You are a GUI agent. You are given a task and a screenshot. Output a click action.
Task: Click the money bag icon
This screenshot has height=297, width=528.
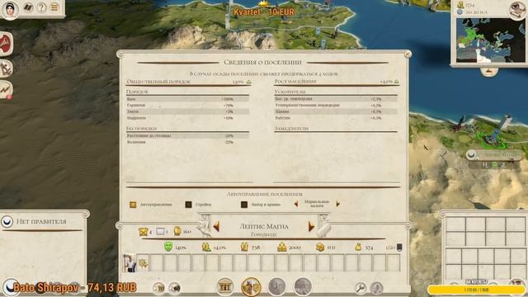click(358, 247)
